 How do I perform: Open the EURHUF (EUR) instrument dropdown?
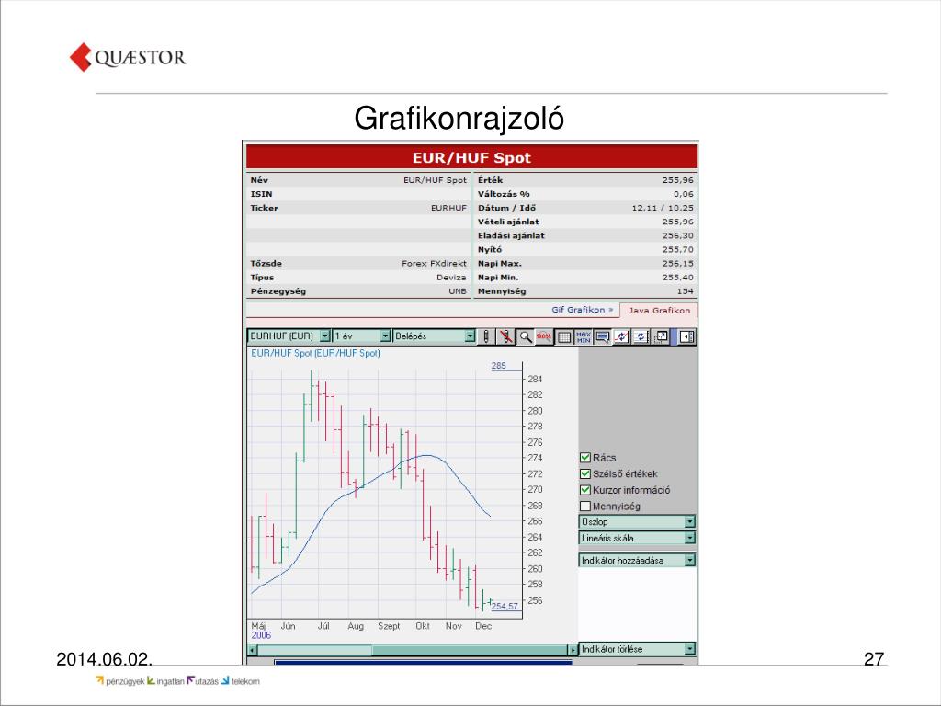289,336
